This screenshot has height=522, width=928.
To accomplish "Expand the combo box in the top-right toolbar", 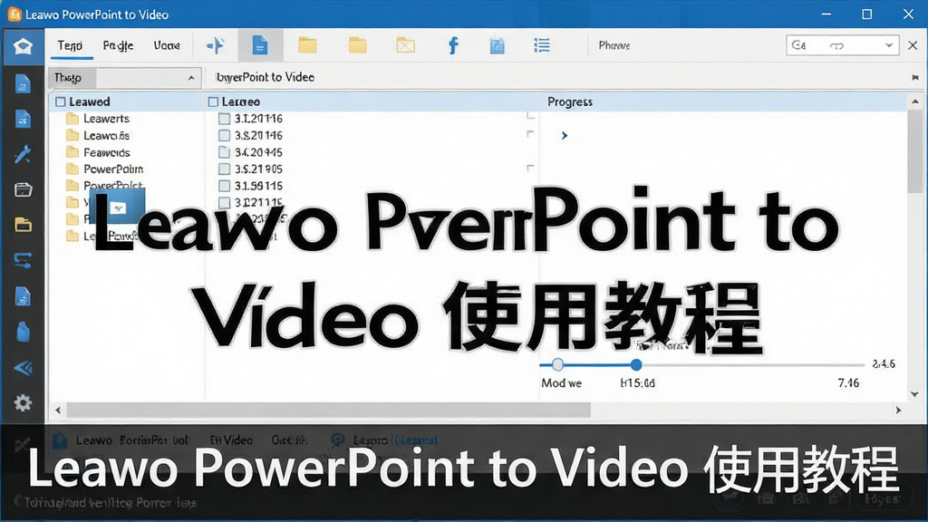I will pos(889,45).
